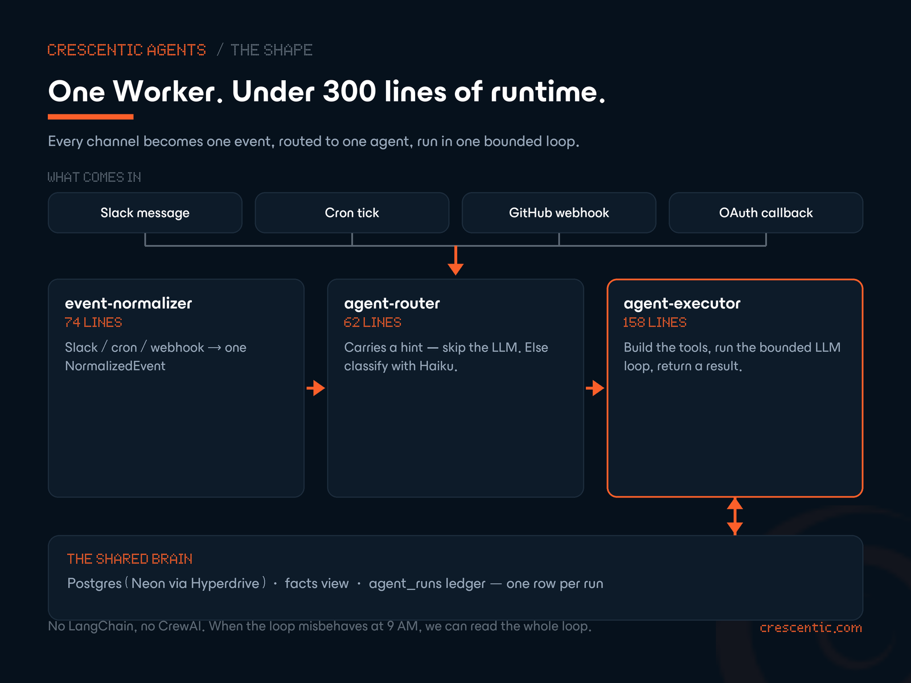Click the OAuth callback box
This screenshot has height=683, width=911.
click(766, 213)
